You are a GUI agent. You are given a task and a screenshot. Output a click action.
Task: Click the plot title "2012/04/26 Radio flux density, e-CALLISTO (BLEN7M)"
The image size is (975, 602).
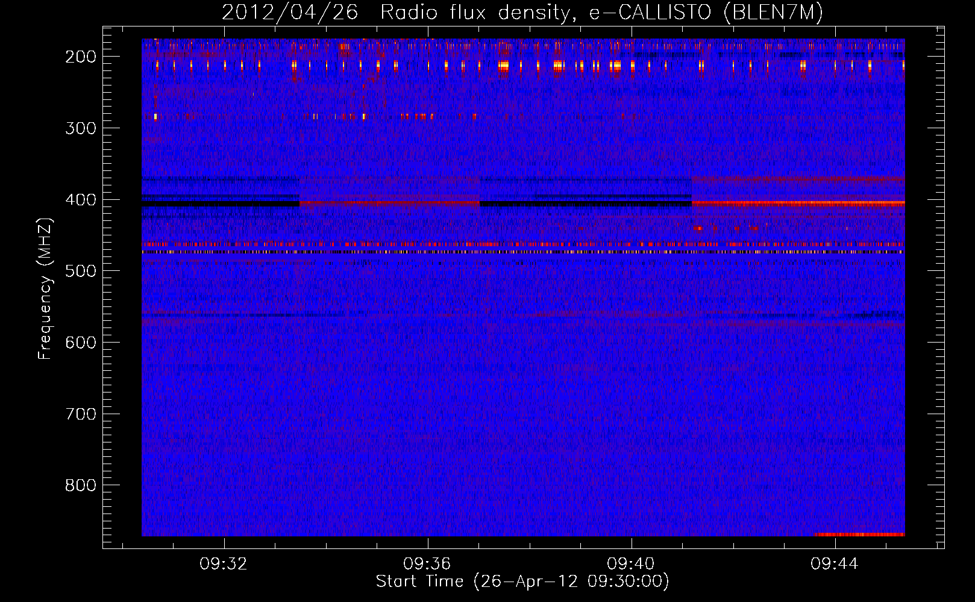(x=522, y=12)
